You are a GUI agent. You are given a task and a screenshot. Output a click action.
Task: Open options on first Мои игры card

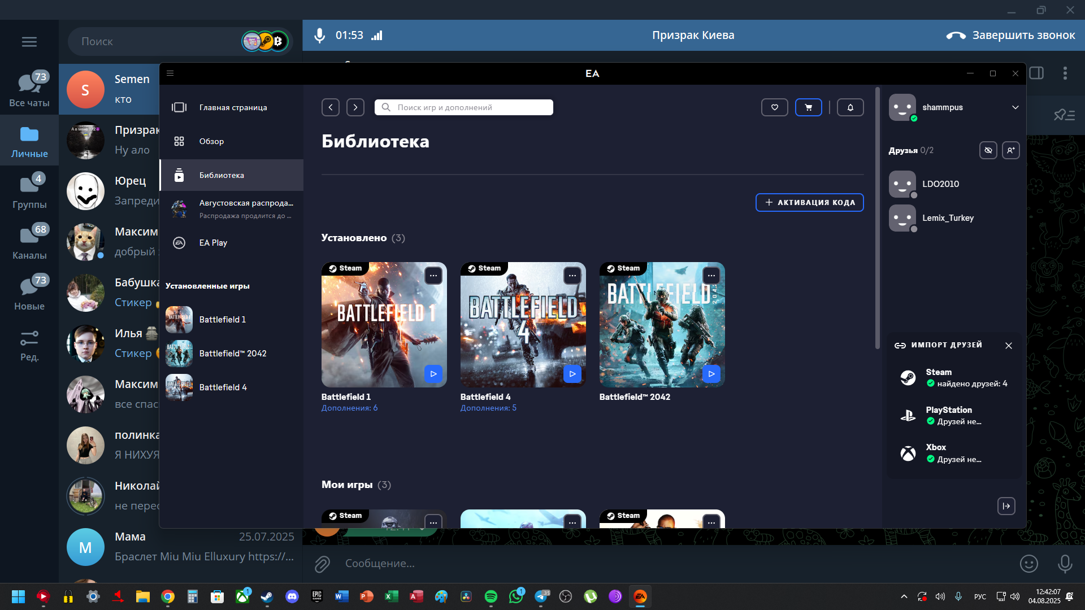point(433,522)
